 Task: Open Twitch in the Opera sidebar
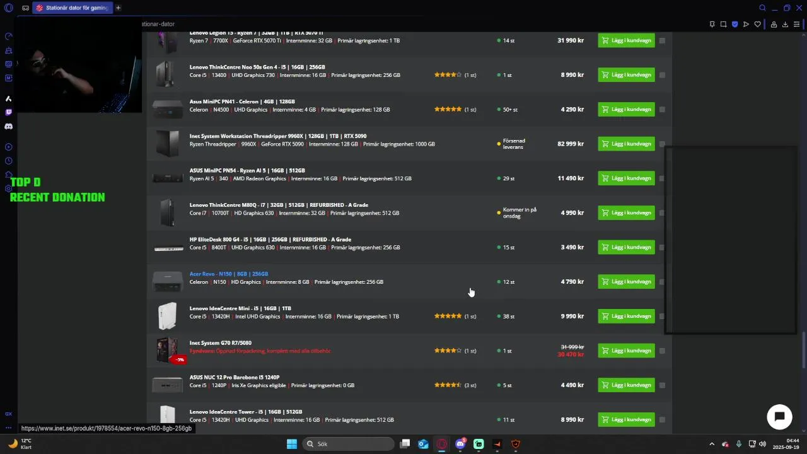point(8,112)
